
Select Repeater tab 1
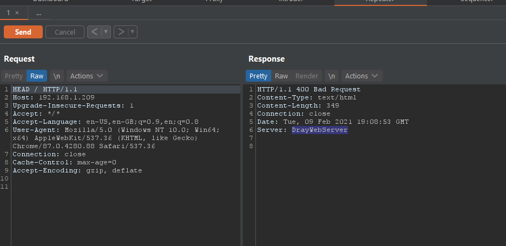tap(9, 13)
